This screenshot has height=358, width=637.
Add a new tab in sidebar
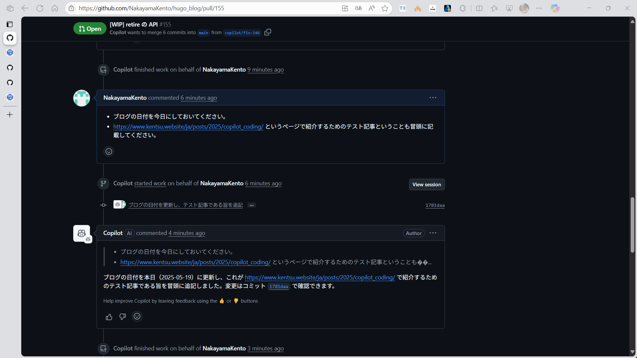click(10, 115)
